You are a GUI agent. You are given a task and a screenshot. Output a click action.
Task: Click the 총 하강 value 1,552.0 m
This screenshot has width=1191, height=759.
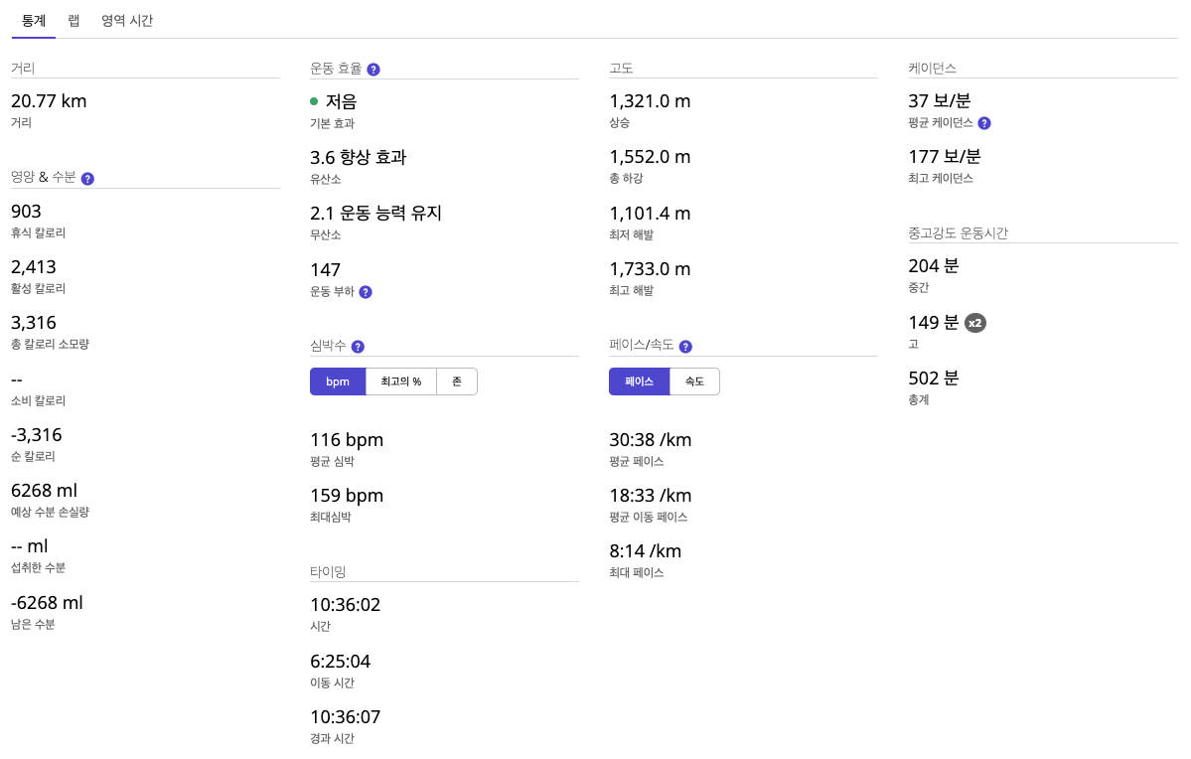pyautogui.click(x=650, y=156)
